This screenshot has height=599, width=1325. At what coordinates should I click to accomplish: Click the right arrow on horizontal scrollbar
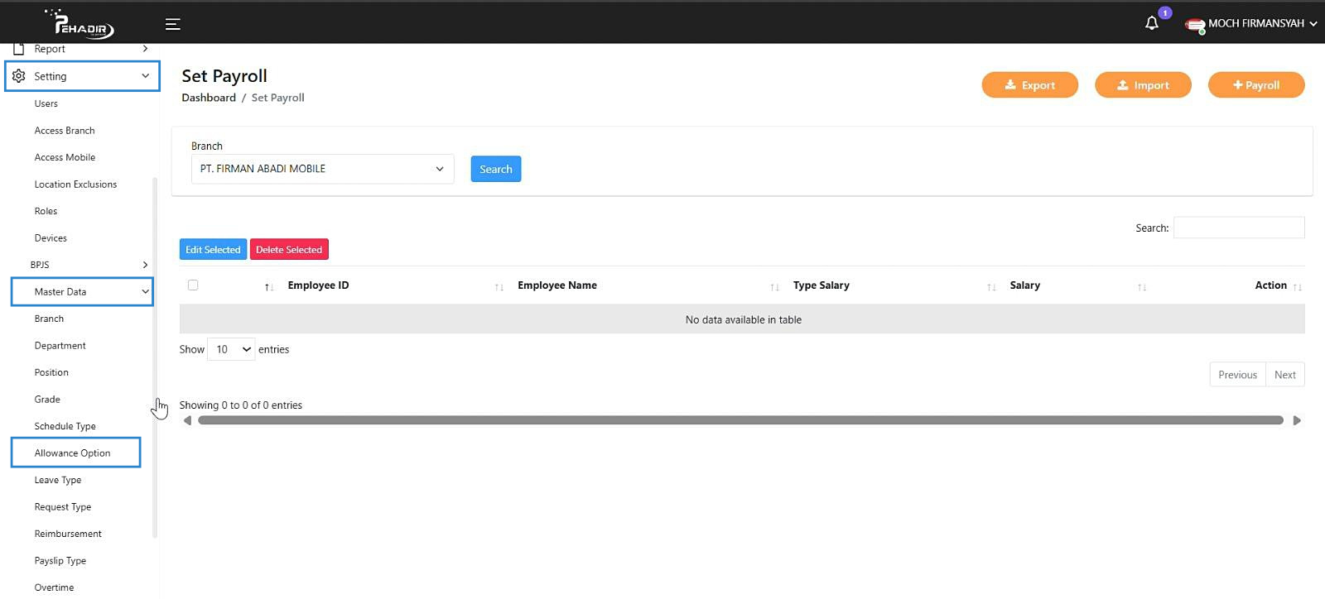click(1296, 420)
